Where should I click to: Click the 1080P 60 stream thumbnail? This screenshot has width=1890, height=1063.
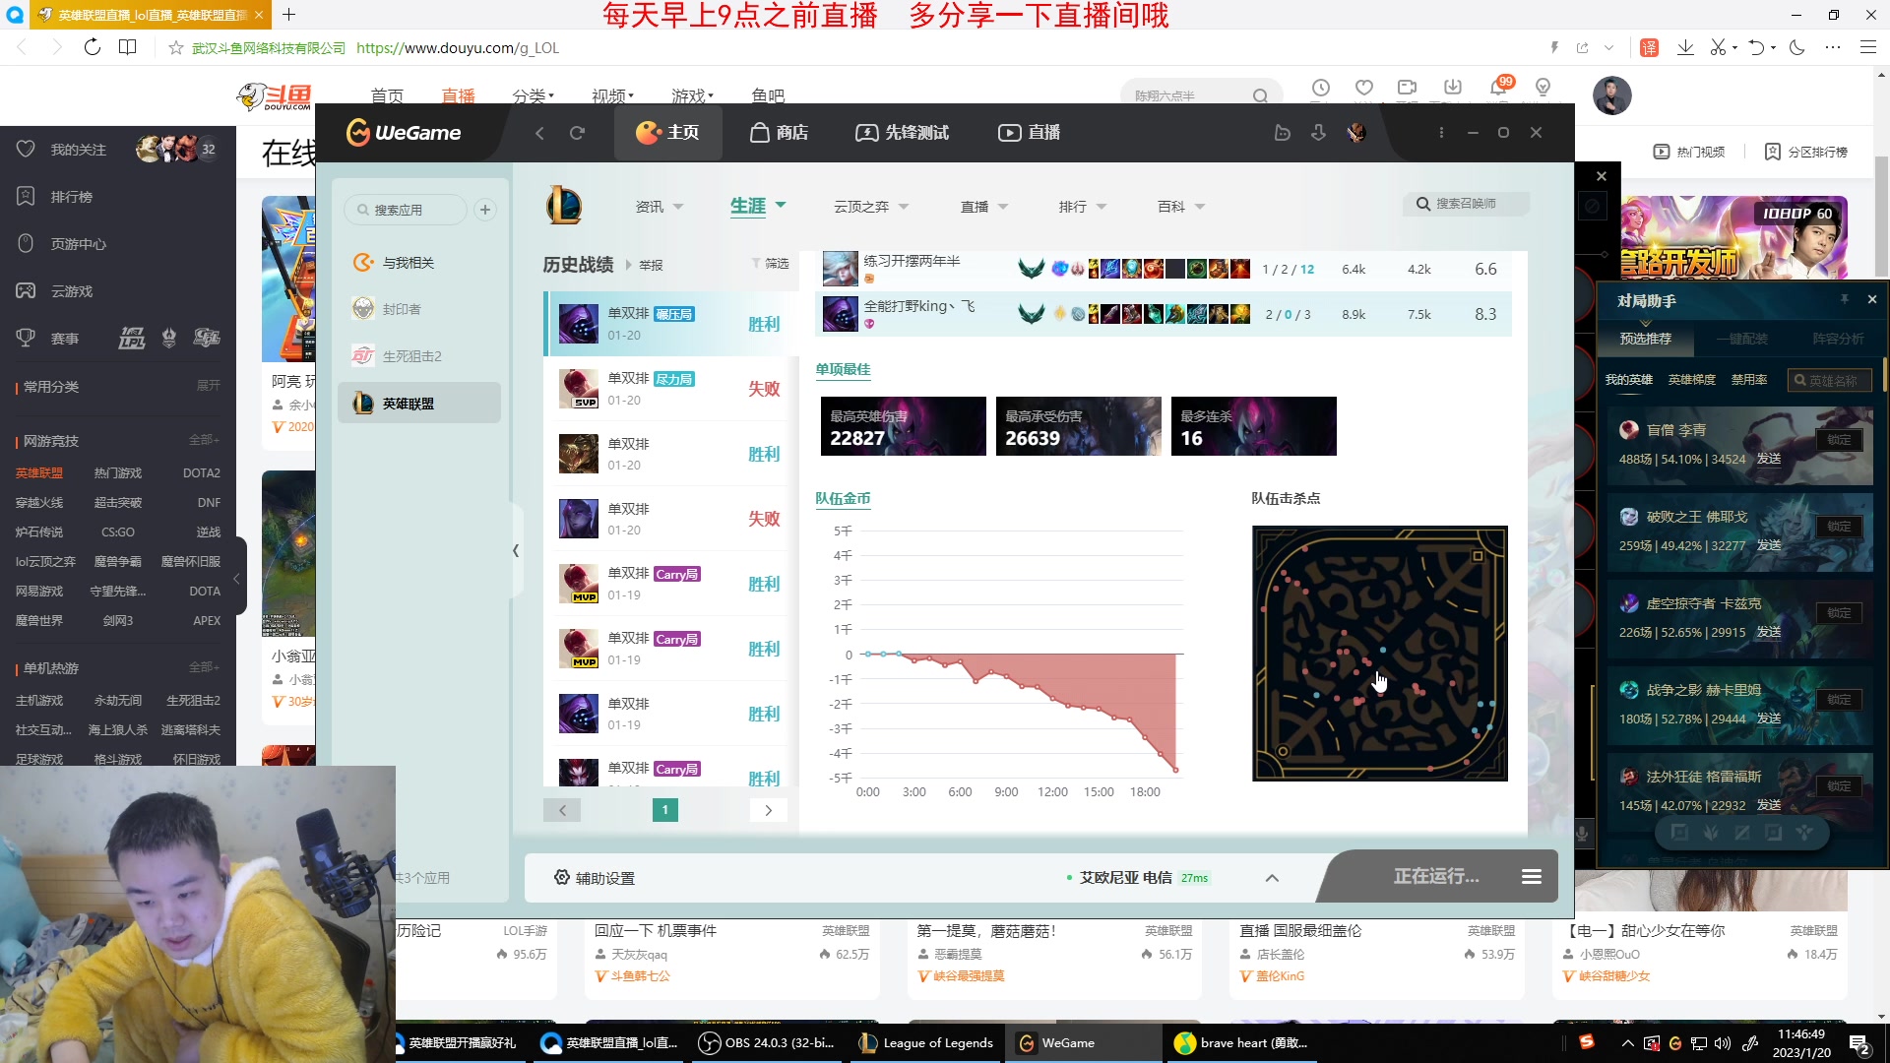tap(1734, 236)
